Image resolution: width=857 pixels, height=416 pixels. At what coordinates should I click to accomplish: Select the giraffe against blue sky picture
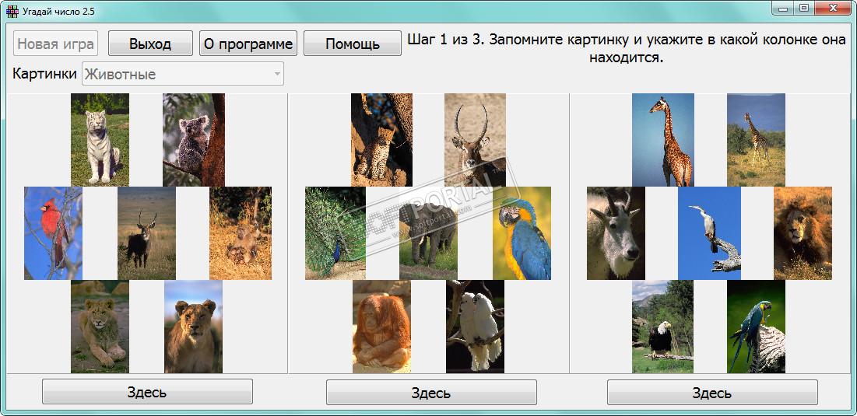click(x=663, y=140)
